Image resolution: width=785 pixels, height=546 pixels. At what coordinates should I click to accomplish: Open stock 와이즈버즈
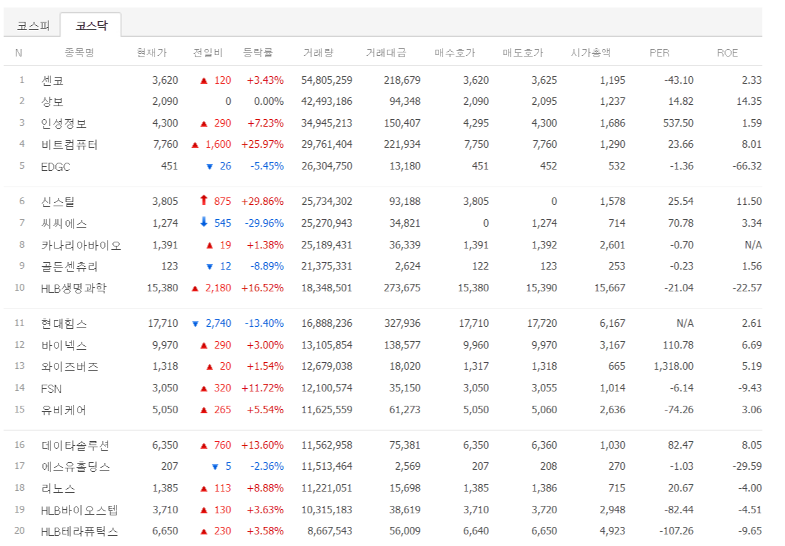point(69,366)
